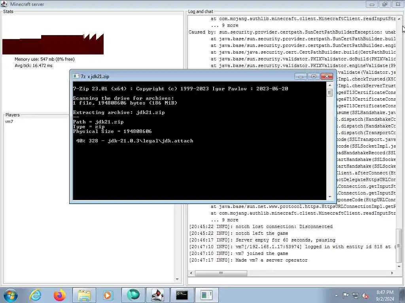Click 'Avg tick: 16.472 ms' text
405x303 pixels.
pos(34,65)
